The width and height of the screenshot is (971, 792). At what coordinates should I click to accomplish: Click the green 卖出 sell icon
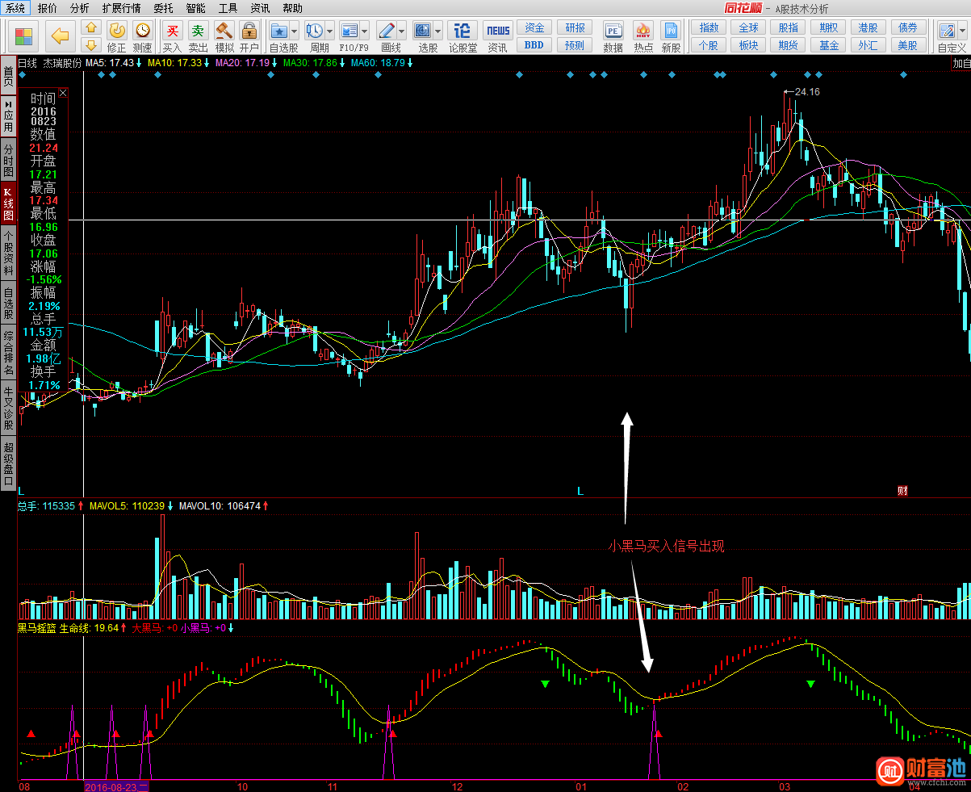[198, 30]
